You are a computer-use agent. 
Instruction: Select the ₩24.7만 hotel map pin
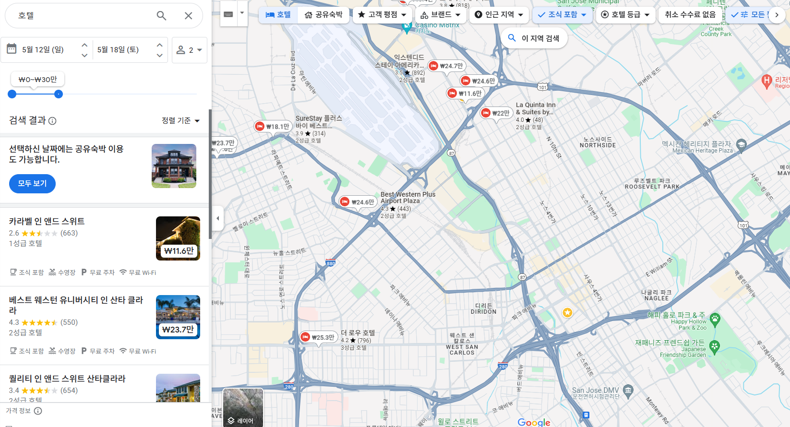point(446,66)
